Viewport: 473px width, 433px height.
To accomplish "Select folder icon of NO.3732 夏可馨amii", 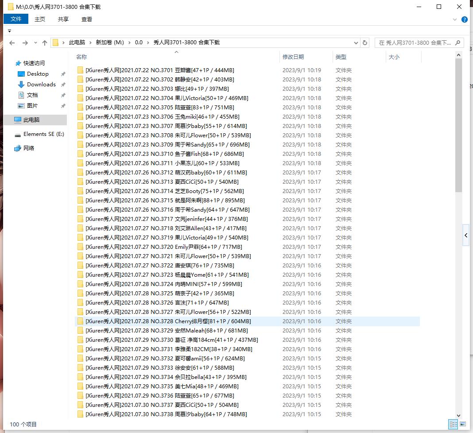I will pyautogui.click(x=80, y=359).
